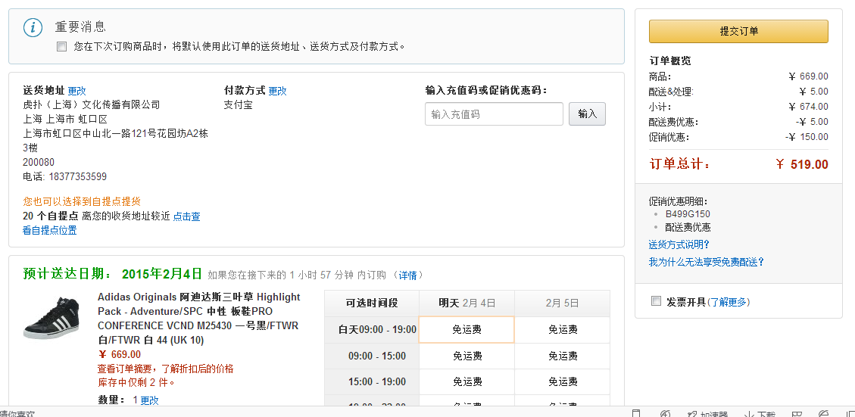Click the 支付宝 payment method text
Viewport: 855px width, 417px height.
click(x=239, y=104)
